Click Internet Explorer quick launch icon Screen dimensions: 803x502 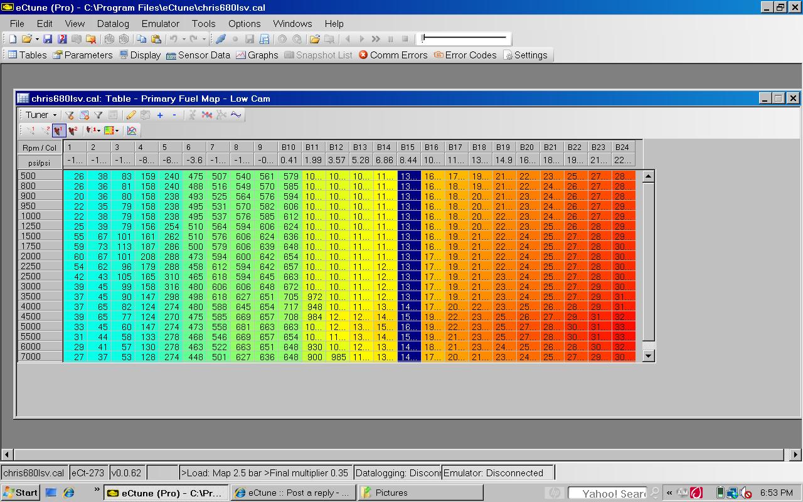coord(68,493)
